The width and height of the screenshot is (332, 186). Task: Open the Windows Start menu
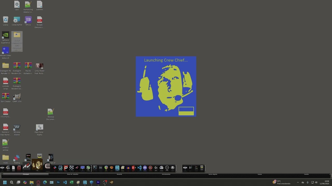5,182
